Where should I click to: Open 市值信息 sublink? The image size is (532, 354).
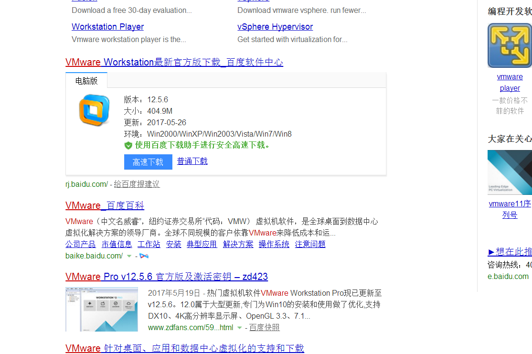(117, 244)
